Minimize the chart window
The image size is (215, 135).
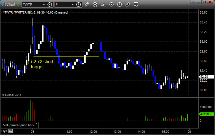(199, 2)
